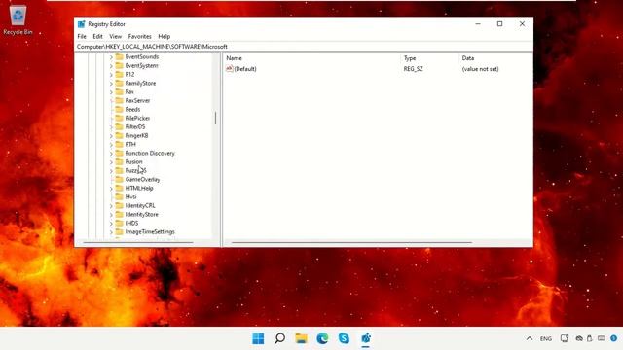This screenshot has width=623, height=350.
Task: Click the HTMLHelp folder icon
Action: pos(119,188)
